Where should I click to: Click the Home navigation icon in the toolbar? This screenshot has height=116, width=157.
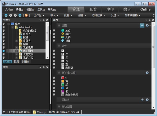(6, 15)
